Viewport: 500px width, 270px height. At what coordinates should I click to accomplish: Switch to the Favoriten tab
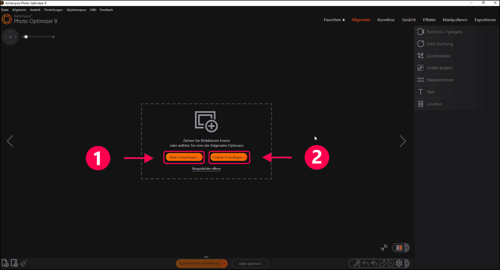tap(334, 20)
